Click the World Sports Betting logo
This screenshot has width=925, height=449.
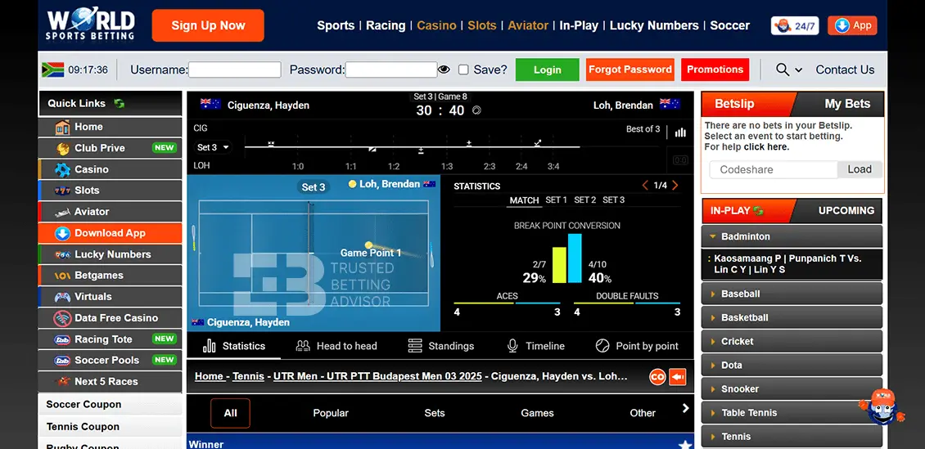(91, 25)
